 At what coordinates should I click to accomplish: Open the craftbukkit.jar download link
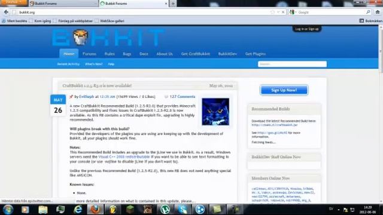[x=275, y=125]
